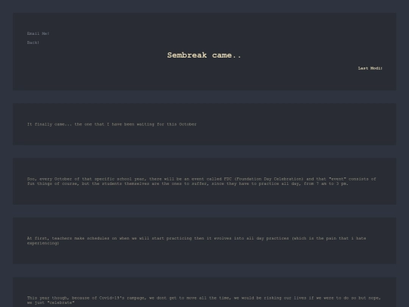Screen dimensions: 409x307
Task: Open the Email Me! link
Action: 38,33
